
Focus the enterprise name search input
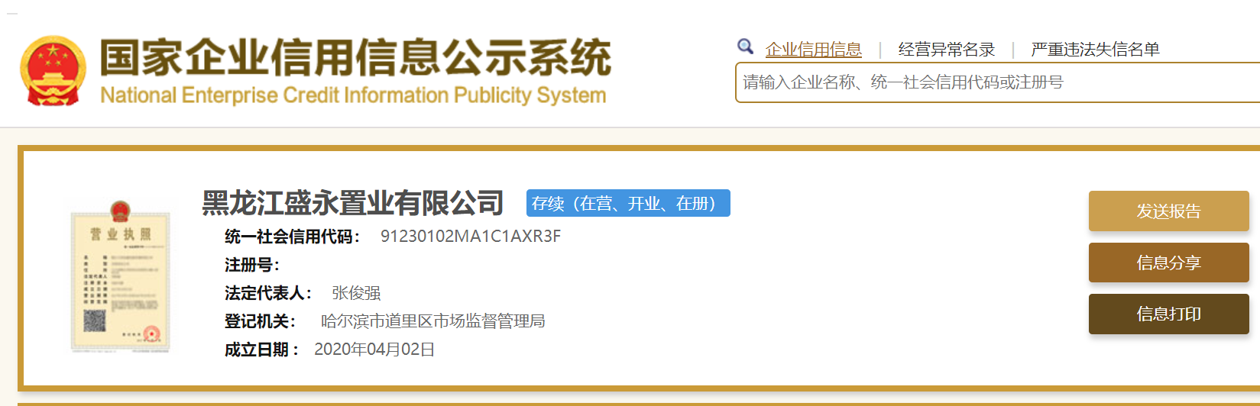pos(997,82)
